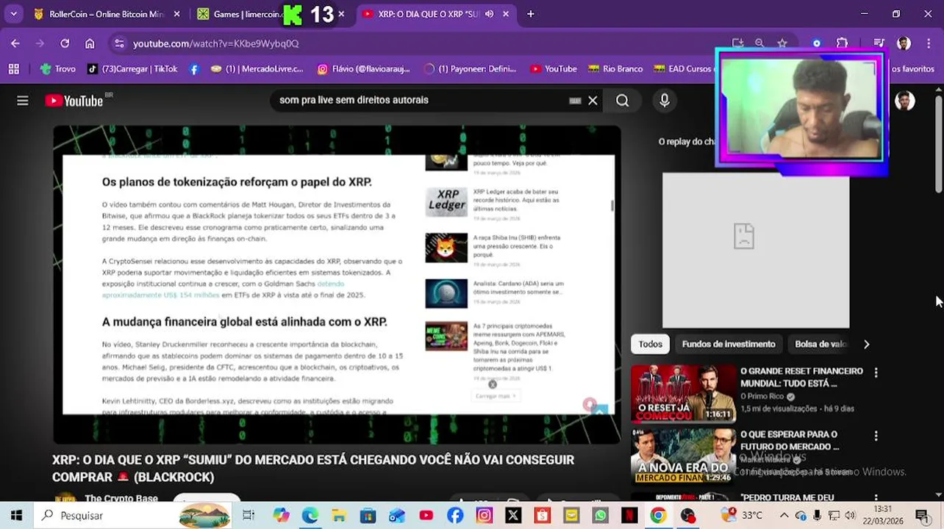Open the O Primo Rico channel name
Screen dimensions: 944x529
(763, 396)
